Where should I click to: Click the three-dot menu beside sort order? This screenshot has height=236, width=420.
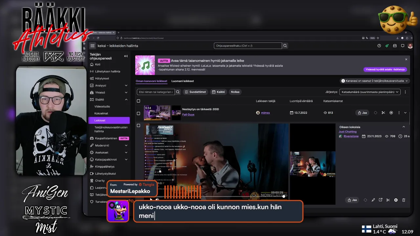(x=405, y=92)
